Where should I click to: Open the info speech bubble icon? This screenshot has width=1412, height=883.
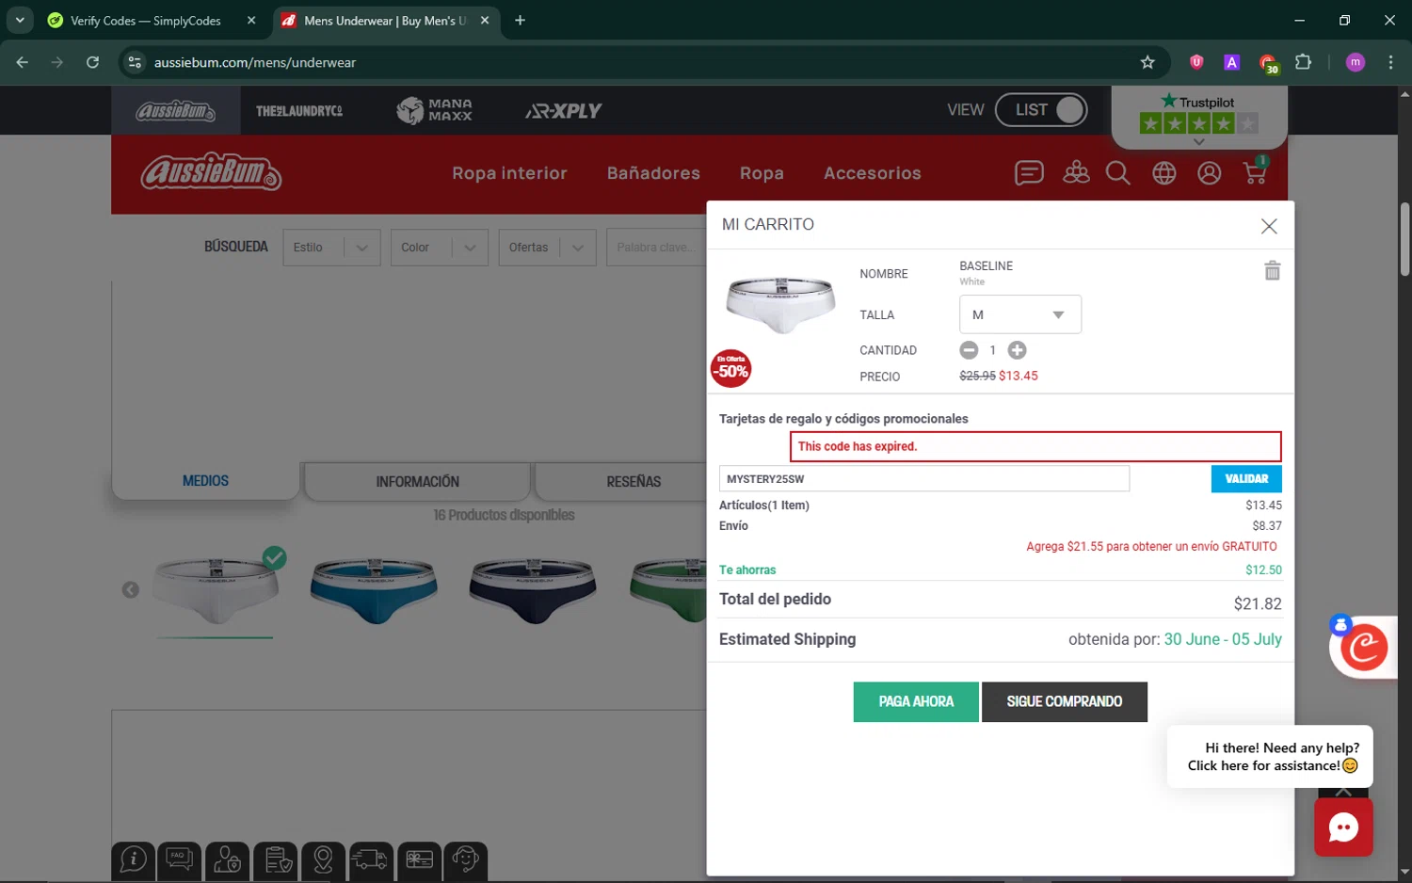[134, 859]
